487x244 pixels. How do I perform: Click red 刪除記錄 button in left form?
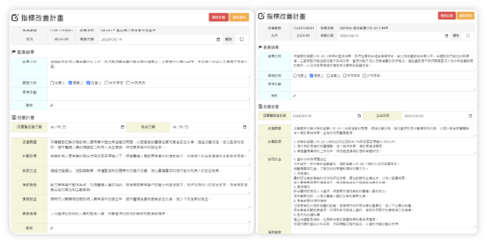[x=219, y=18]
